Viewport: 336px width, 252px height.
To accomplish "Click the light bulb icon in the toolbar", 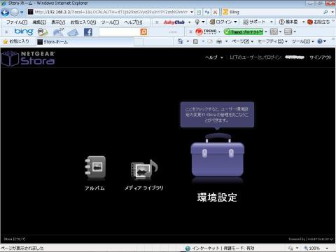I will [x=197, y=22].
